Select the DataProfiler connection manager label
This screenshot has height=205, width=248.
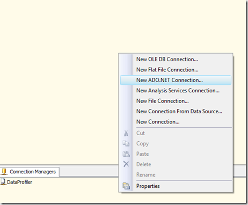(x=19, y=182)
